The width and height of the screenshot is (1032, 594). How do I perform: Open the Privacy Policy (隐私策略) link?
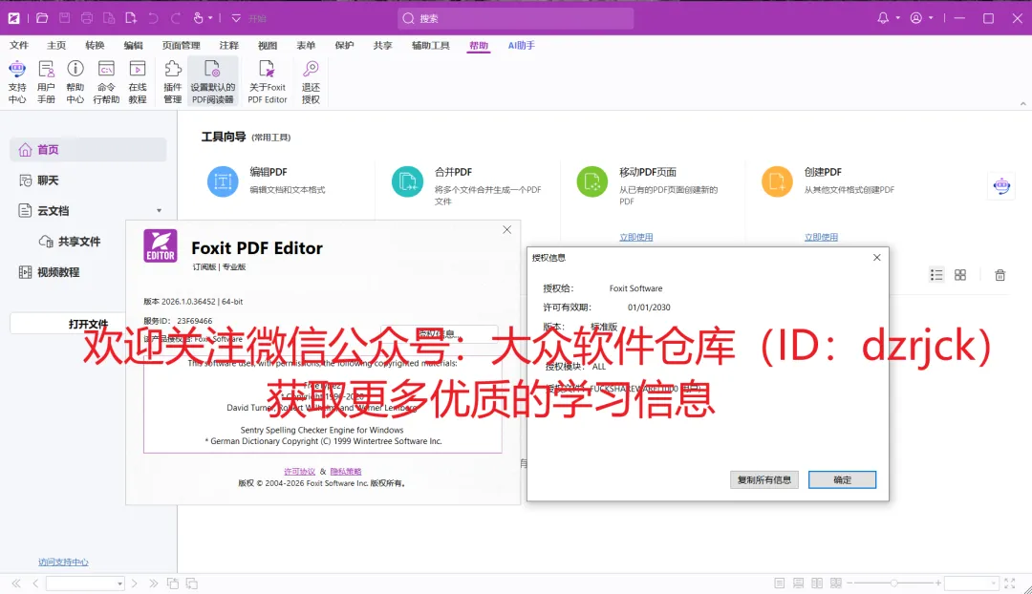(x=346, y=472)
